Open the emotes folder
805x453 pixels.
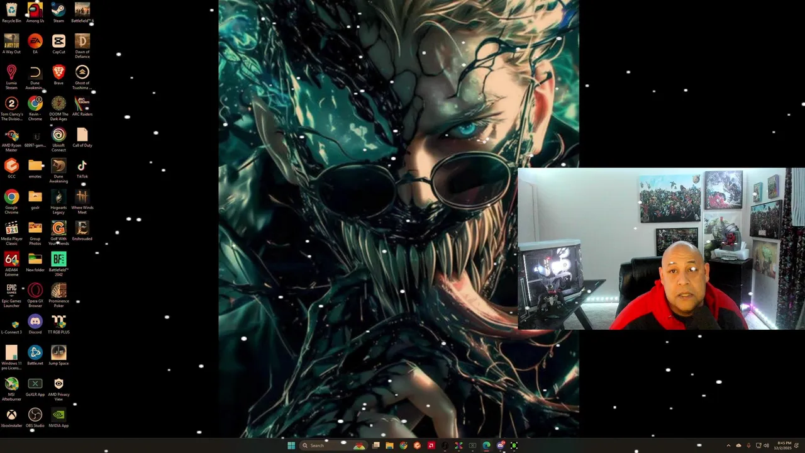(35, 169)
